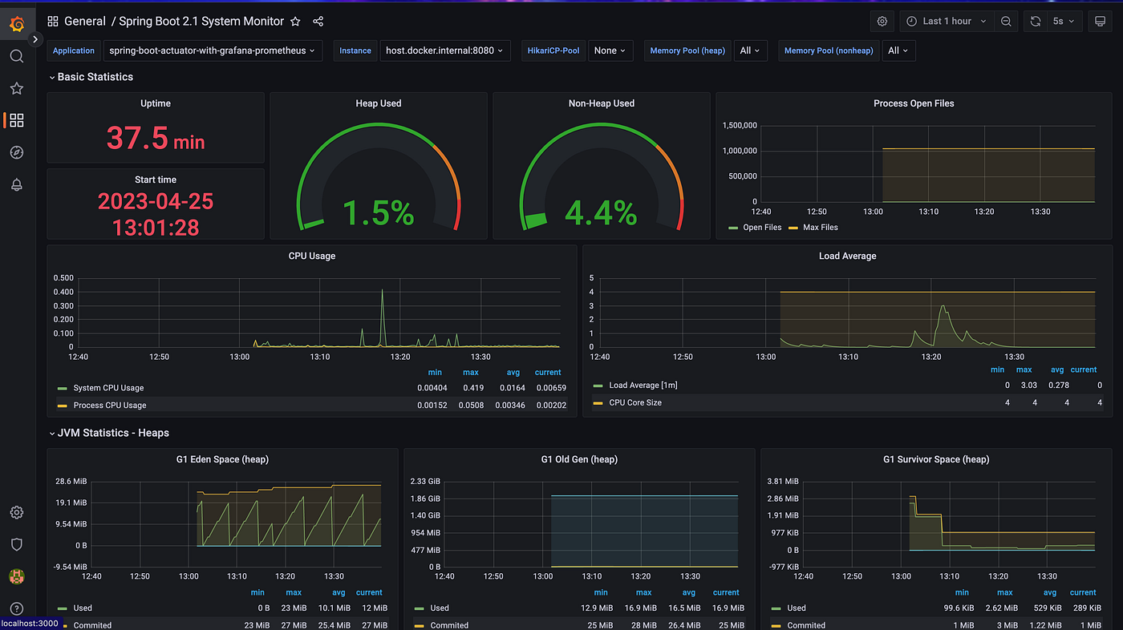
Task: Open dashboard settings gear in top bar
Action: (882, 22)
